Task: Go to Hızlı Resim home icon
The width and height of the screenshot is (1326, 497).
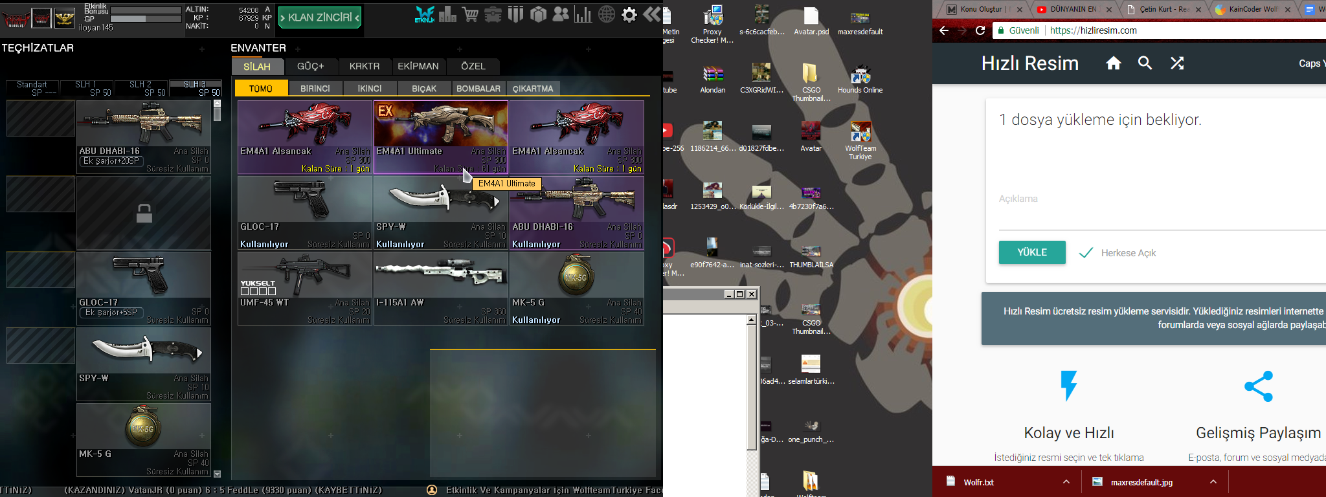Action: (1114, 63)
